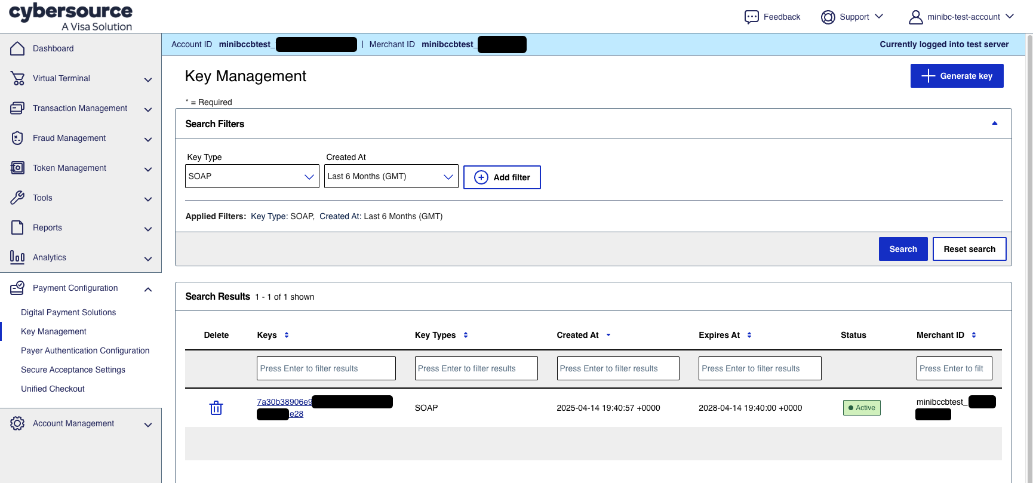Click the Key Types filter input field
1033x483 pixels.
(x=476, y=368)
